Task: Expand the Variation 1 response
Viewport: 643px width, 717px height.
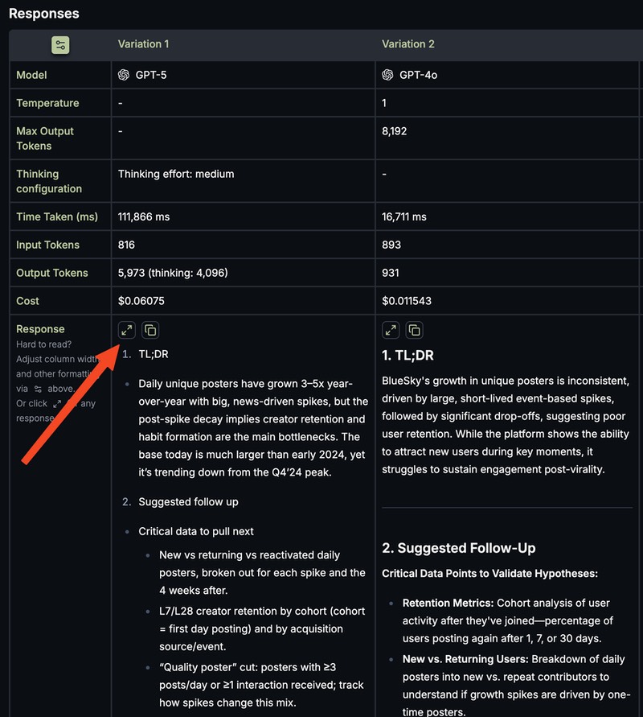Action: [127, 330]
